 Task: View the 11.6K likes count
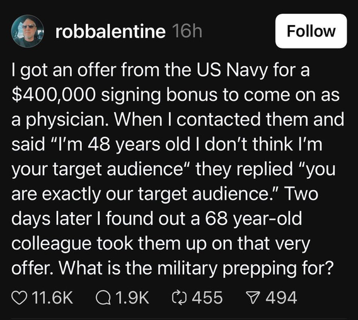(52, 298)
